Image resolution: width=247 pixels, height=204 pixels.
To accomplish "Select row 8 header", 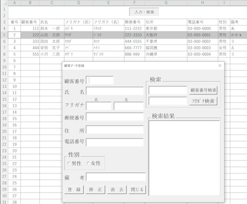I will [4, 54].
